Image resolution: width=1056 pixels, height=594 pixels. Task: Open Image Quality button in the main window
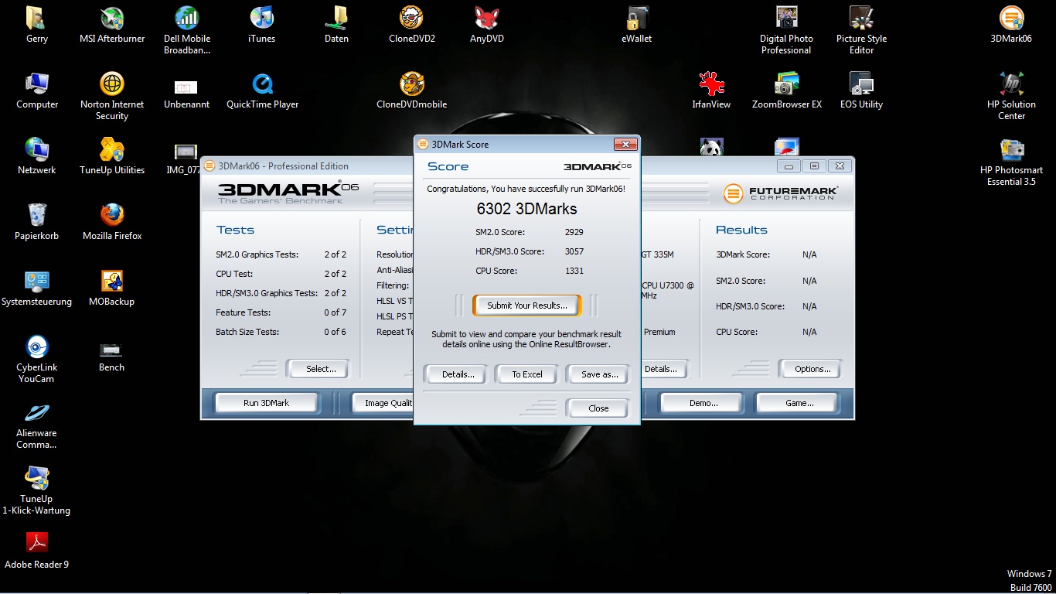click(x=384, y=403)
